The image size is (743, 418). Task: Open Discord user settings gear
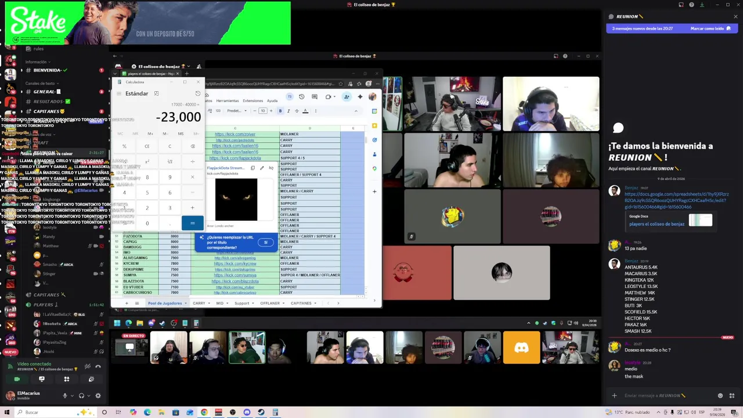(98, 396)
